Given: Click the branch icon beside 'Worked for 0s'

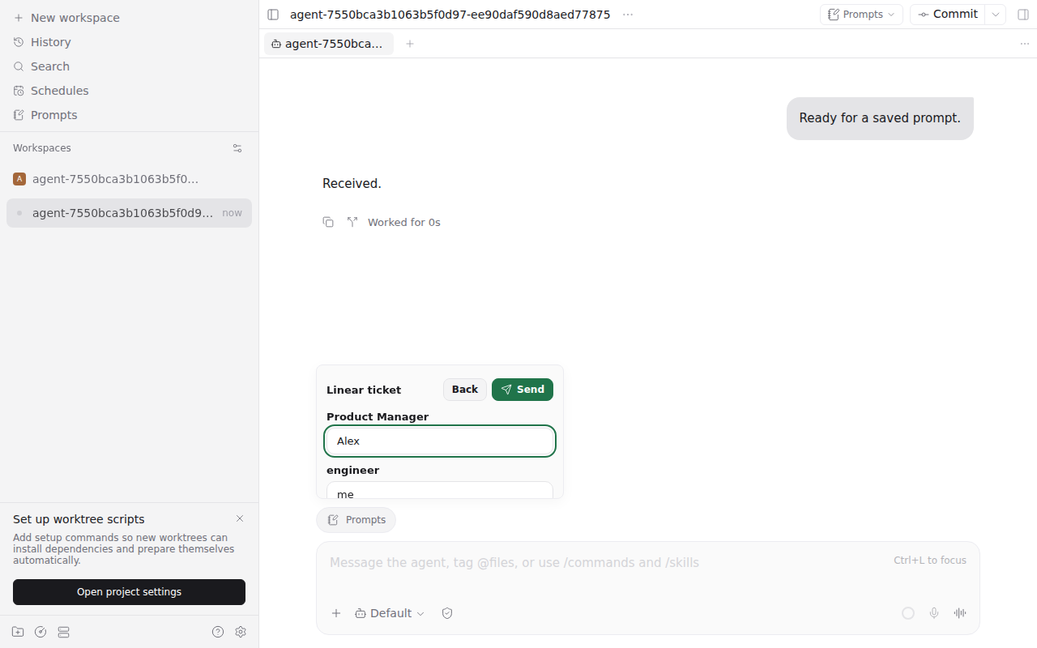Looking at the screenshot, I should (352, 222).
